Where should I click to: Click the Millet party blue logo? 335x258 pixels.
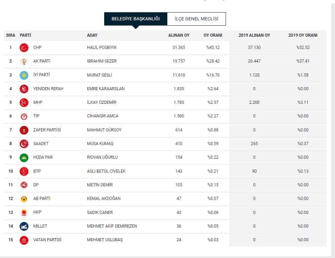(x=24, y=226)
